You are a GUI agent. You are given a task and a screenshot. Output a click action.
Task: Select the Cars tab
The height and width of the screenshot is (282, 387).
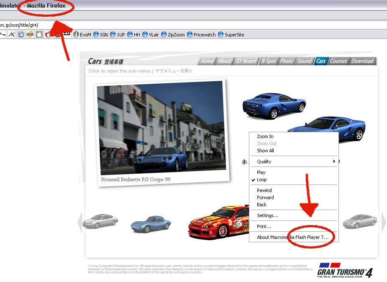321,61
